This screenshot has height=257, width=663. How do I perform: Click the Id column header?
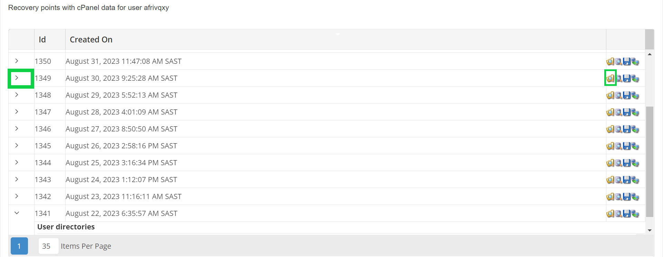(42, 40)
